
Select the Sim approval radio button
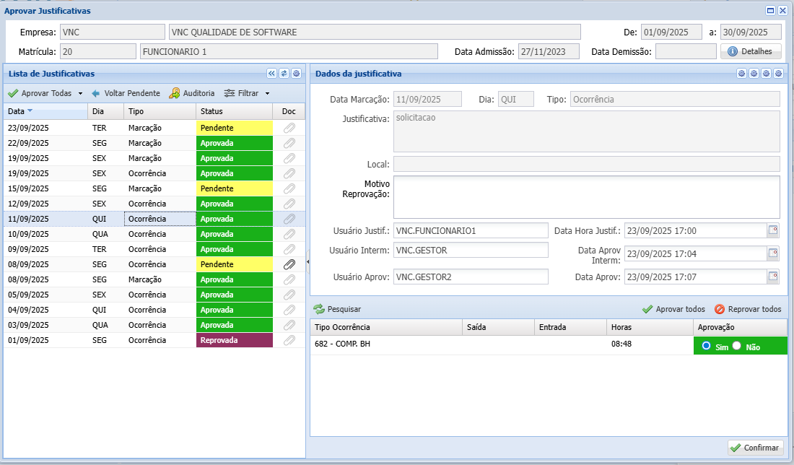tap(707, 345)
